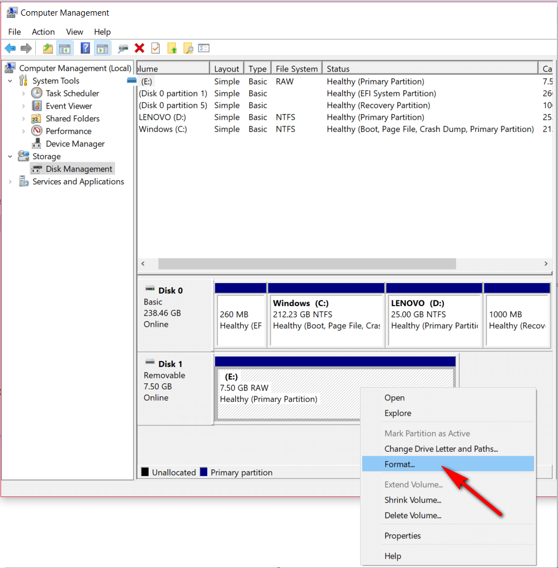The height and width of the screenshot is (568, 558).
Task: Toggle Show/Hide Action Pane toolbar icon
Action: [102, 48]
